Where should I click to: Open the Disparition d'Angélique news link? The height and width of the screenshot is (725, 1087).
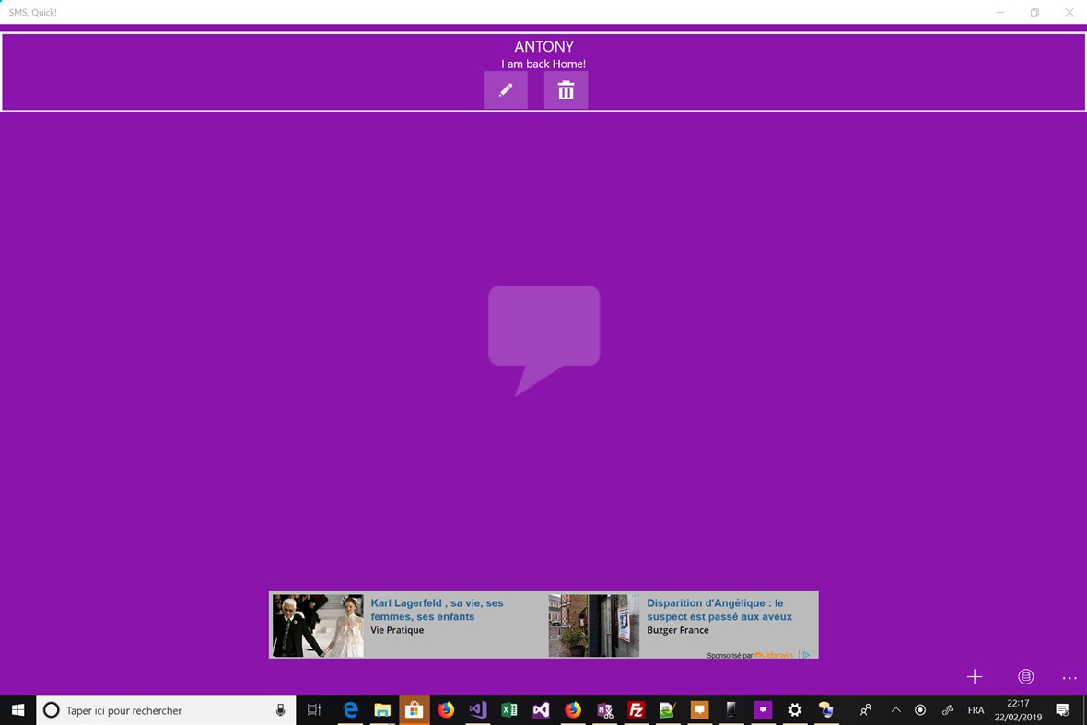(719, 610)
